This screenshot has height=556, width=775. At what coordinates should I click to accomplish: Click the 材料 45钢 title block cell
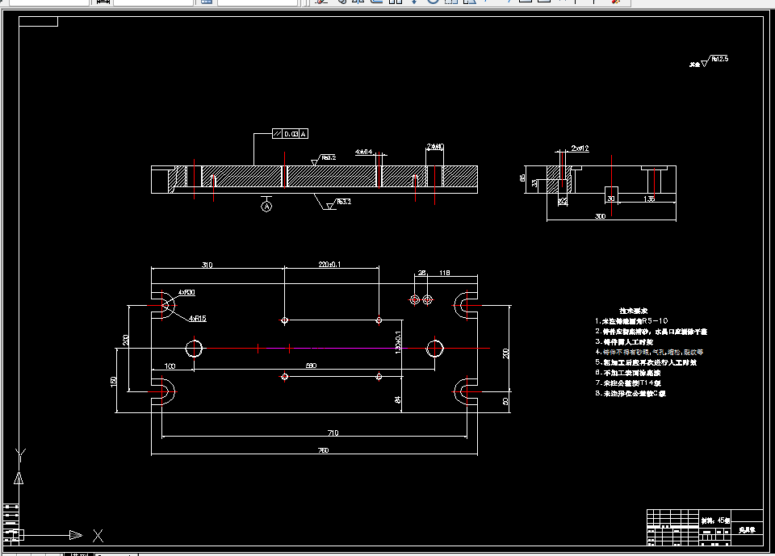pos(715,520)
